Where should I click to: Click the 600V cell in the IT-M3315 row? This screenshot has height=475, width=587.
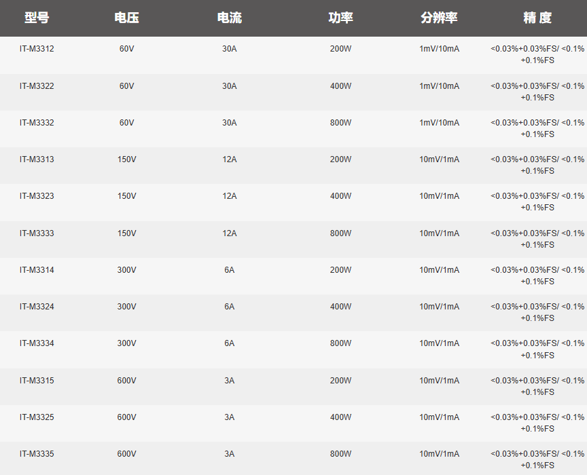pyautogui.click(x=126, y=381)
